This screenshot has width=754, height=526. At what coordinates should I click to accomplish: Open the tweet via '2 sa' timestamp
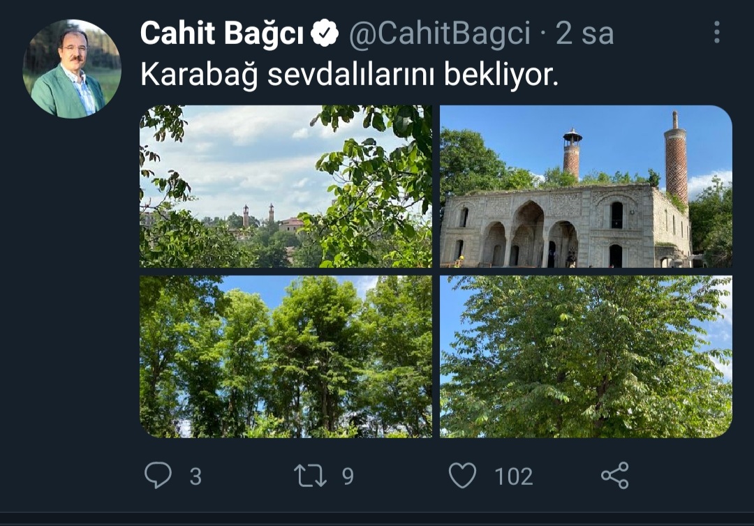(x=585, y=33)
